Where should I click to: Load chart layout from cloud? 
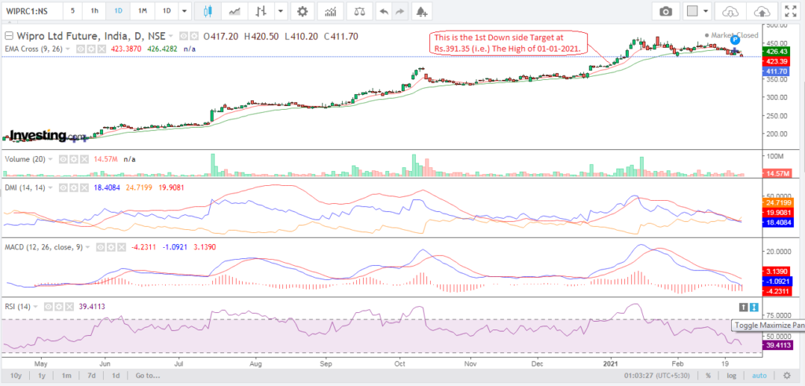click(730, 11)
